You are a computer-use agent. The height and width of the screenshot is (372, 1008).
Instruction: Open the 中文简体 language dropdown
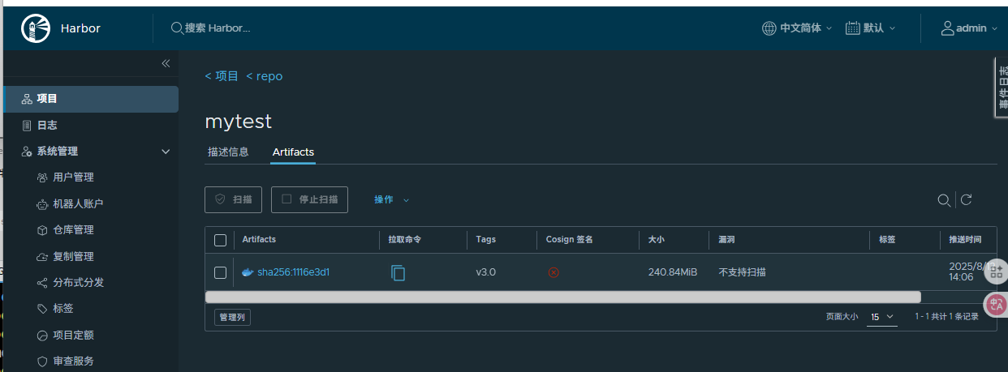pos(797,28)
